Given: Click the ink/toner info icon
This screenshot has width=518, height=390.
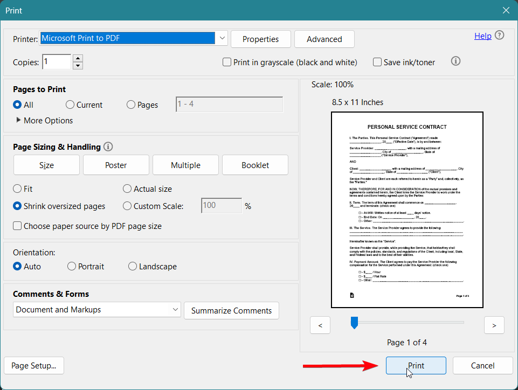Looking at the screenshot, I should [x=455, y=61].
